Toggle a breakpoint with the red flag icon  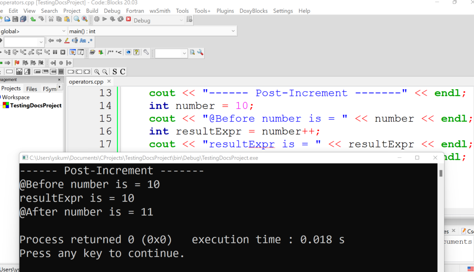[17, 63]
